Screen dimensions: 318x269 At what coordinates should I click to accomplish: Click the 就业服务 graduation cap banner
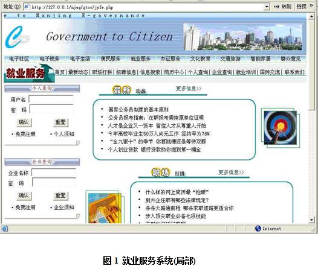tap(29, 73)
